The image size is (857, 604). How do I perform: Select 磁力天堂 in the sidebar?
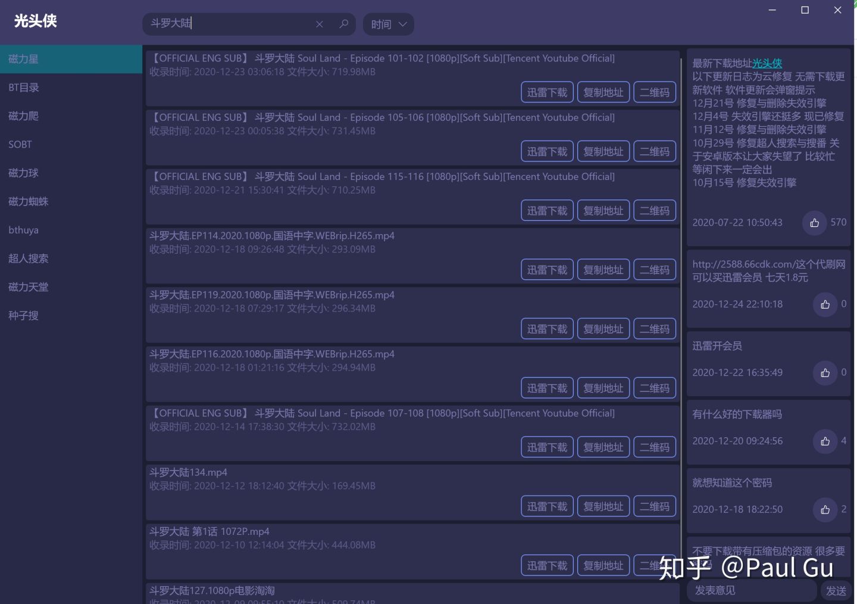tap(71, 287)
